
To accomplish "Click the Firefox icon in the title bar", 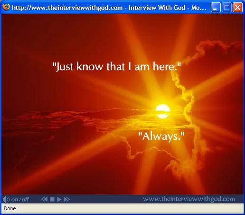I will click(x=6, y=7).
